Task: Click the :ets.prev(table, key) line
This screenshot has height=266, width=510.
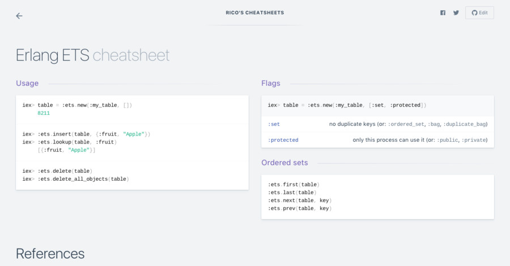Action: pos(299,208)
